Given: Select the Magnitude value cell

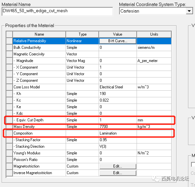Looking at the screenshot, I should click(x=118, y=61).
